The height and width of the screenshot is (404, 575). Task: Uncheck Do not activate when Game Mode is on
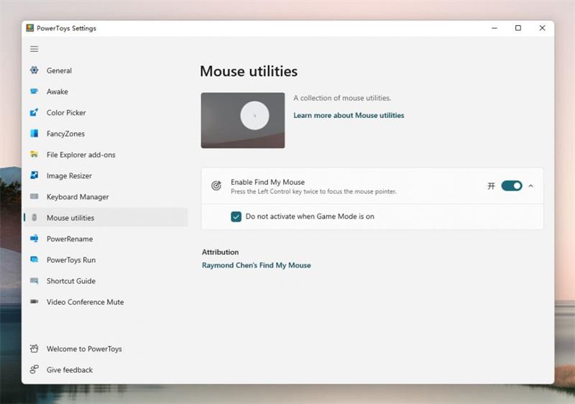pyautogui.click(x=236, y=216)
